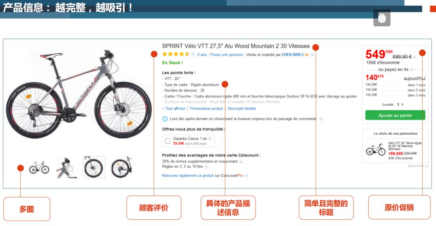Viewport: 436px width, 226px height.
Task: Click the grey mouse icon at top right
Action: coord(382,18)
